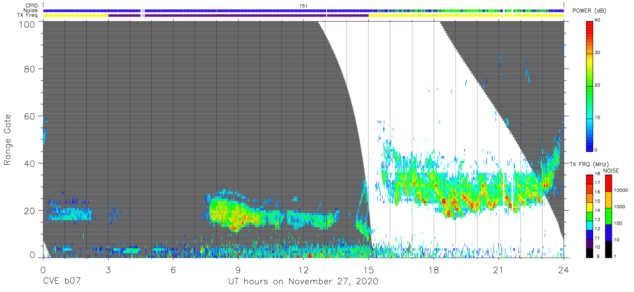The image size is (634, 292).
Task: Click the noise scale tick "10000"
Action: tap(622, 191)
